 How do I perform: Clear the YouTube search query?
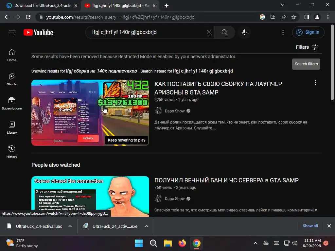click(x=209, y=32)
